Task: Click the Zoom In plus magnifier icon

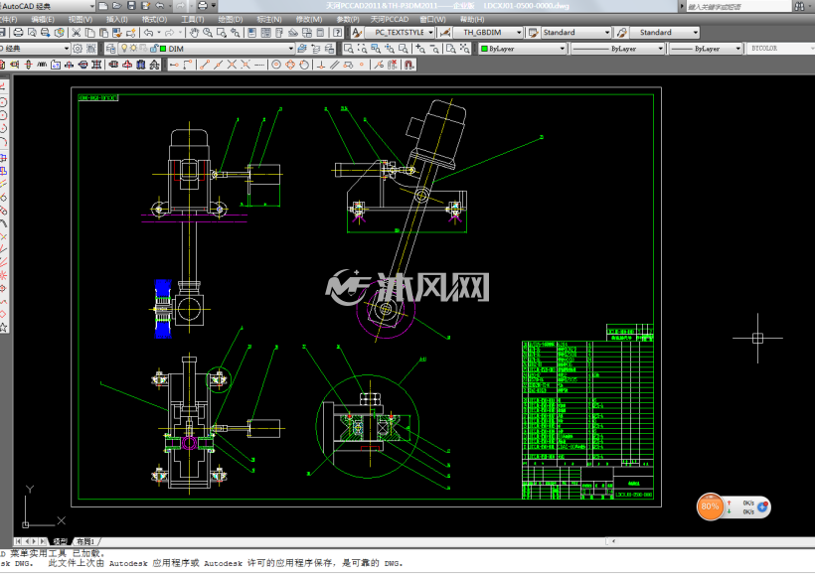Action: coord(420,49)
